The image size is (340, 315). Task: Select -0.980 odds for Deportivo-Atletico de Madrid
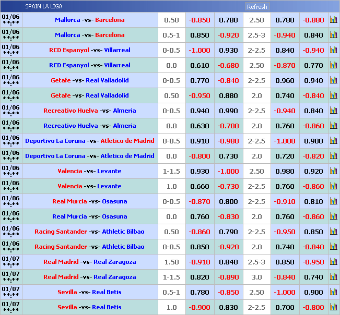pos(228,141)
